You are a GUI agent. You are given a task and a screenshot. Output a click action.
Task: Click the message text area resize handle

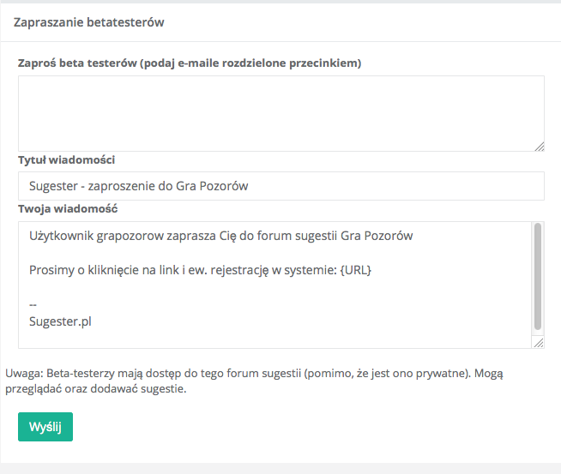(539, 342)
